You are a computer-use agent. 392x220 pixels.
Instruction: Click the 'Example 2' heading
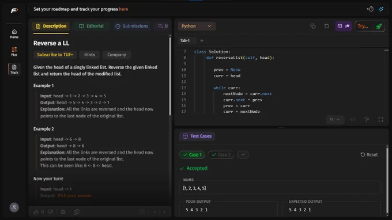click(x=43, y=129)
